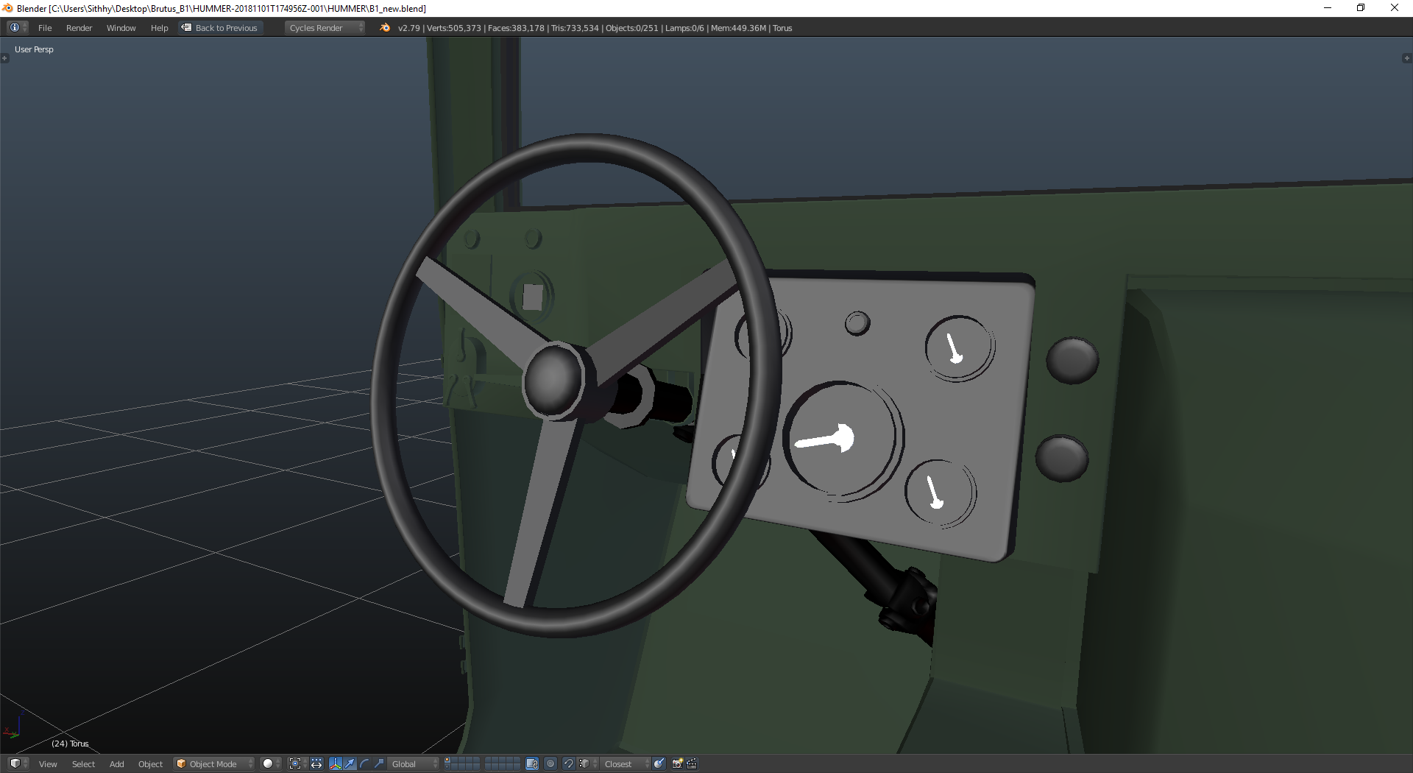Screen dimensions: 1413x773
Task: Select the first scene layer button
Action: click(x=447, y=760)
